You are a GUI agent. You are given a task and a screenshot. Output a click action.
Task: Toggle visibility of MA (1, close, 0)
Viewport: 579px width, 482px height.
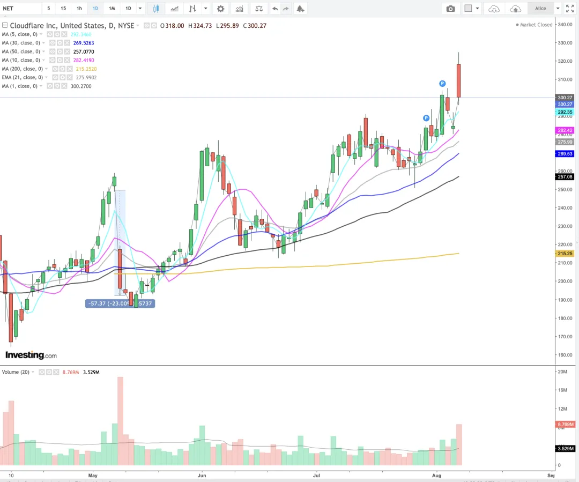click(x=50, y=86)
